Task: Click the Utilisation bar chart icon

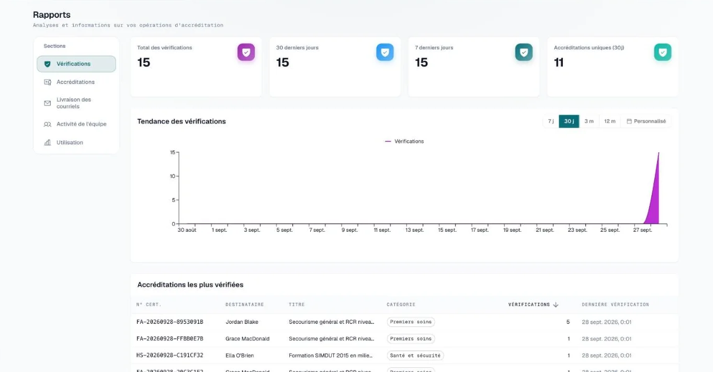Action: click(x=48, y=142)
